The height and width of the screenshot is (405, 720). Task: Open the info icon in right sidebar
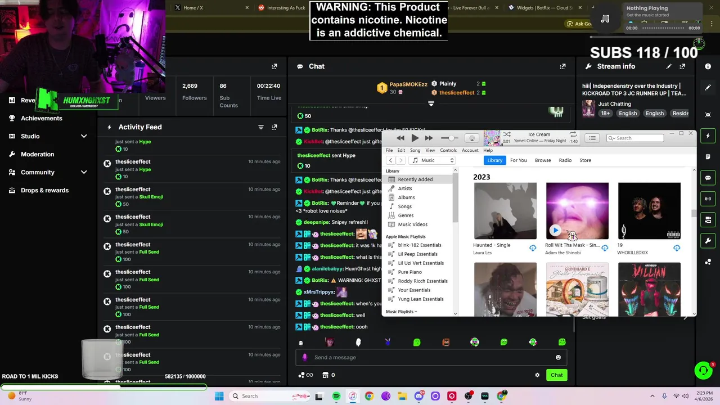point(708,66)
